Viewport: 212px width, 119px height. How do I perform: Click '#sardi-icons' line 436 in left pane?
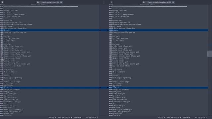pos(9,60)
